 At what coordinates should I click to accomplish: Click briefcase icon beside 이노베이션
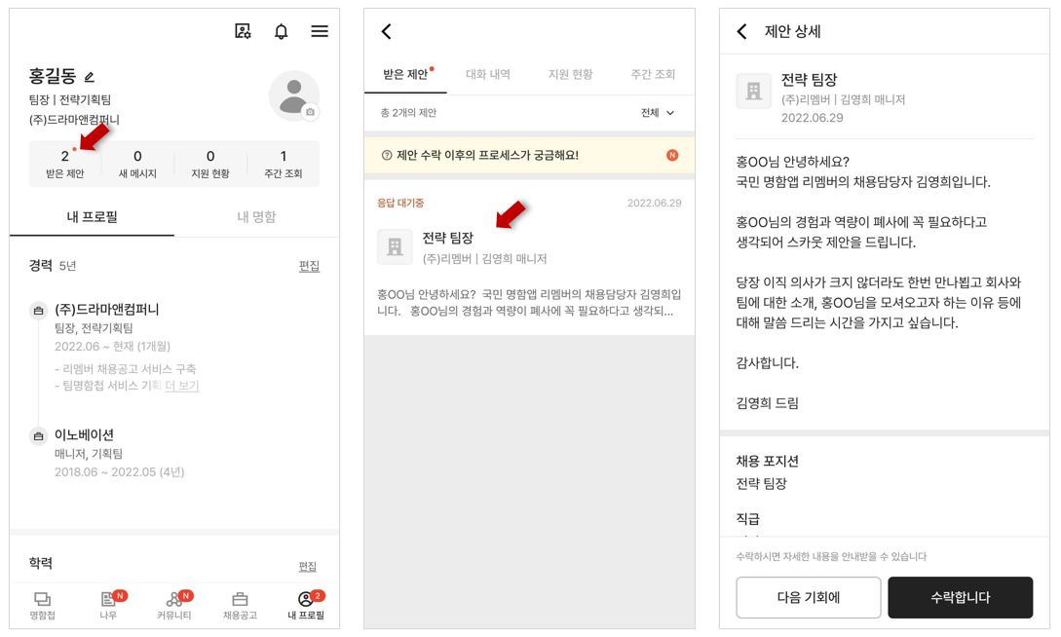pos(39,436)
